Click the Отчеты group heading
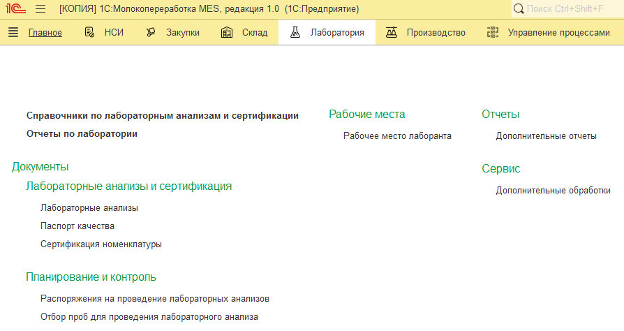 [500, 115]
